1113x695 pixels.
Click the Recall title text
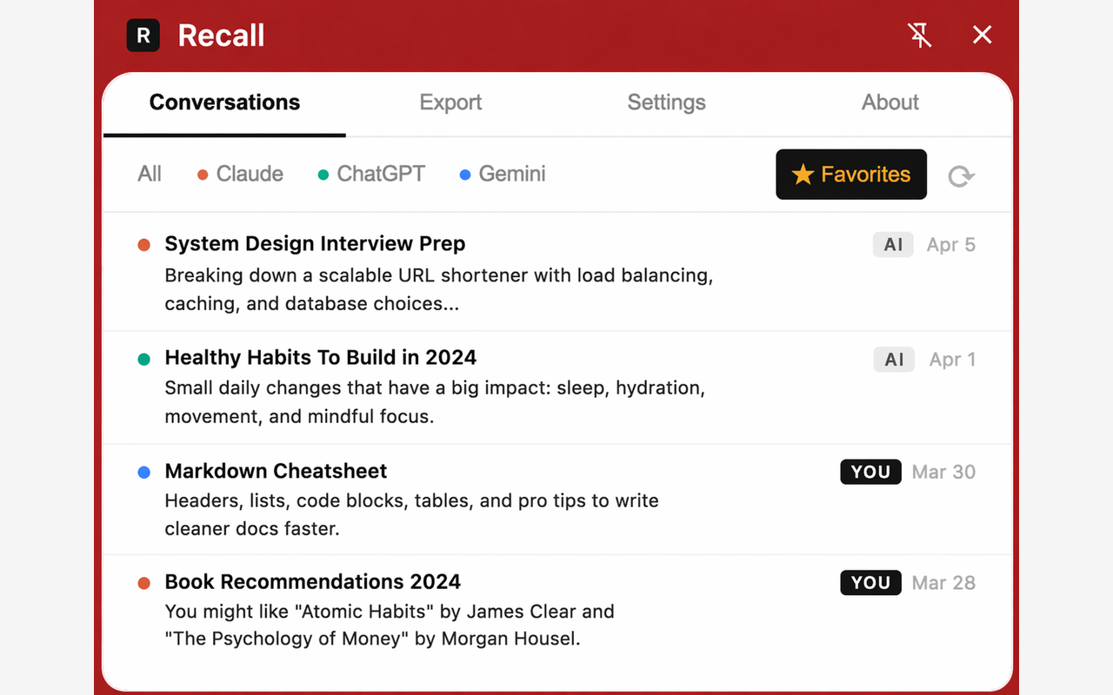[x=221, y=36]
